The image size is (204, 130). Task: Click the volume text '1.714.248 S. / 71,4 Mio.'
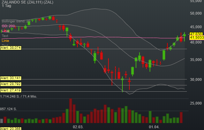click(x=18, y=97)
